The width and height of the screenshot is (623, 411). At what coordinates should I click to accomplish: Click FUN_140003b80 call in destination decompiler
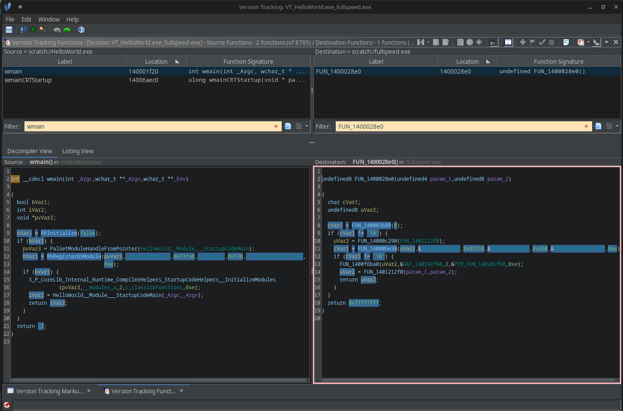tap(371, 226)
